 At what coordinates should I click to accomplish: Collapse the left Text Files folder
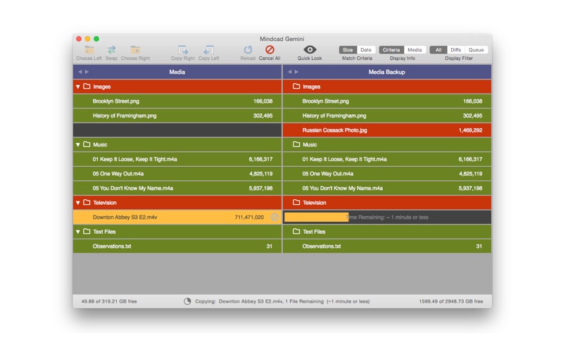coord(78,232)
